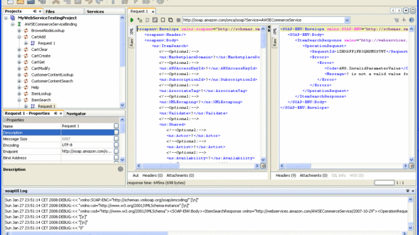Screen dimensions: 419x235
Task: Select Request 1 under CartAdd
Action: (46, 43)
